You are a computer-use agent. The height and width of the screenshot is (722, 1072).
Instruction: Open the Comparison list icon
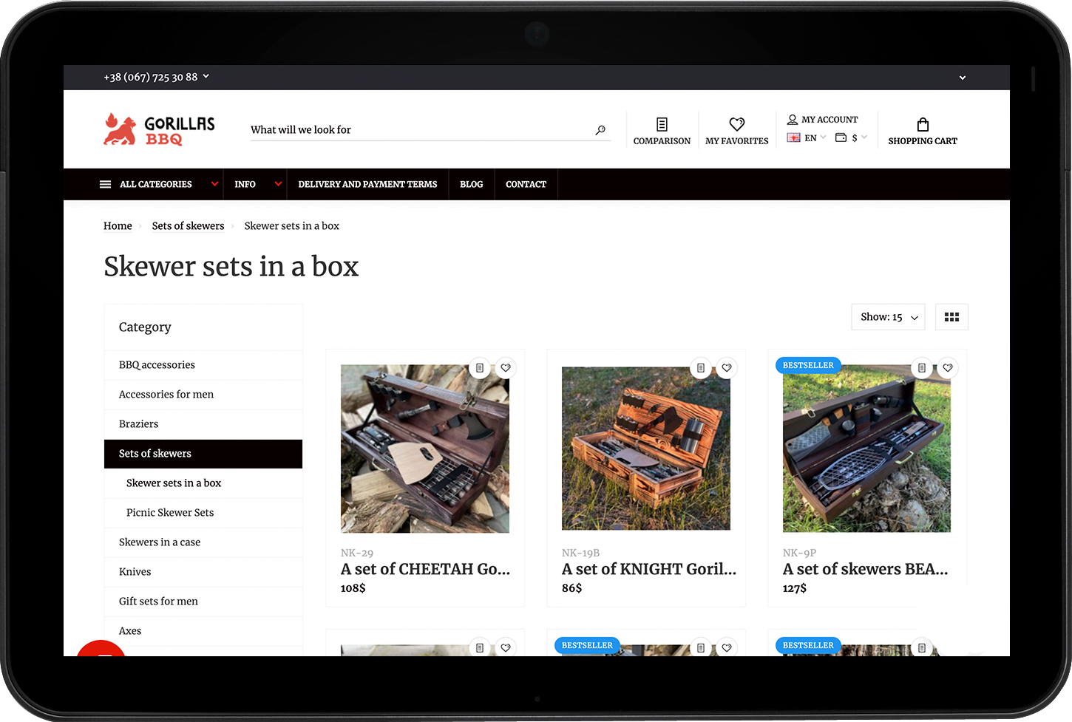662,125
